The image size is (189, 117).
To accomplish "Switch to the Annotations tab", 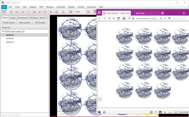I will tap(22, 18).
